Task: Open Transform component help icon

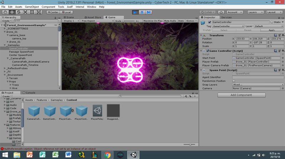Action: point(275,35)
